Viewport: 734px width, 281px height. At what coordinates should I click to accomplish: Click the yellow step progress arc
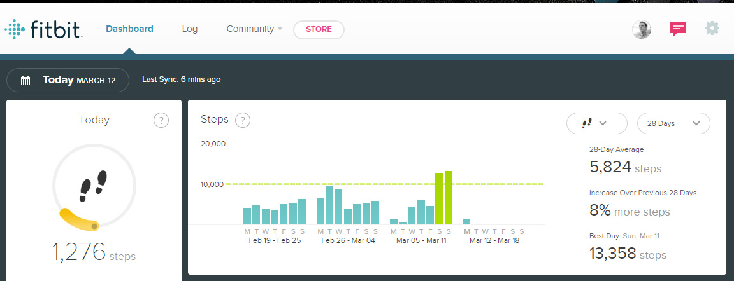(x=78, y=221)
